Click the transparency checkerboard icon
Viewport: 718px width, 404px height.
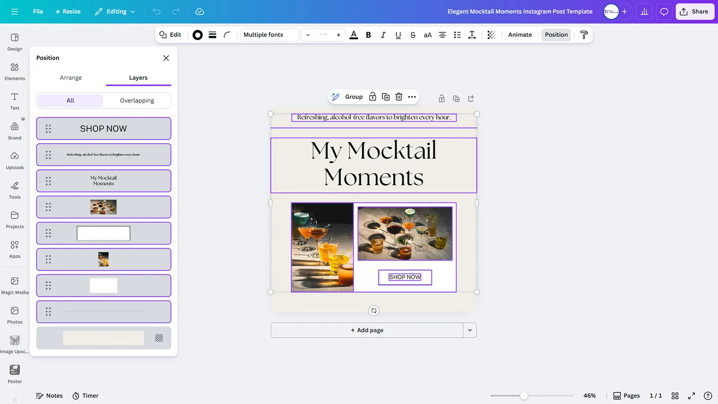coord(491,35)
